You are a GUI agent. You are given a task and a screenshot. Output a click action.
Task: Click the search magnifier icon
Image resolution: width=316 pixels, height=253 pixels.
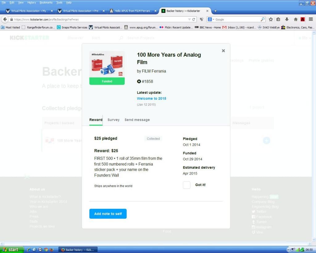point(263,19)
